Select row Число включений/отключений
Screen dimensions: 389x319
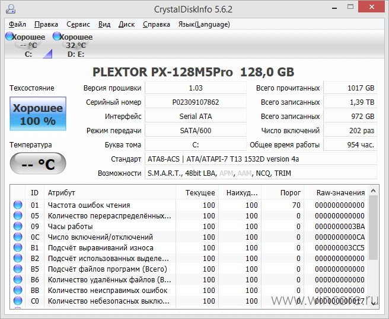click(190, 237)
